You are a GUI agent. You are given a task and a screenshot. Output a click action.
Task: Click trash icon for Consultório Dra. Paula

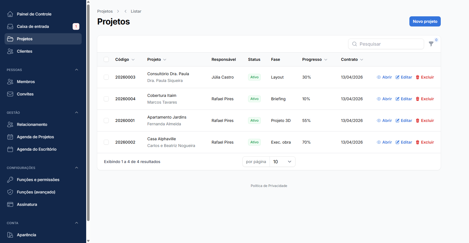pos(418,77)
